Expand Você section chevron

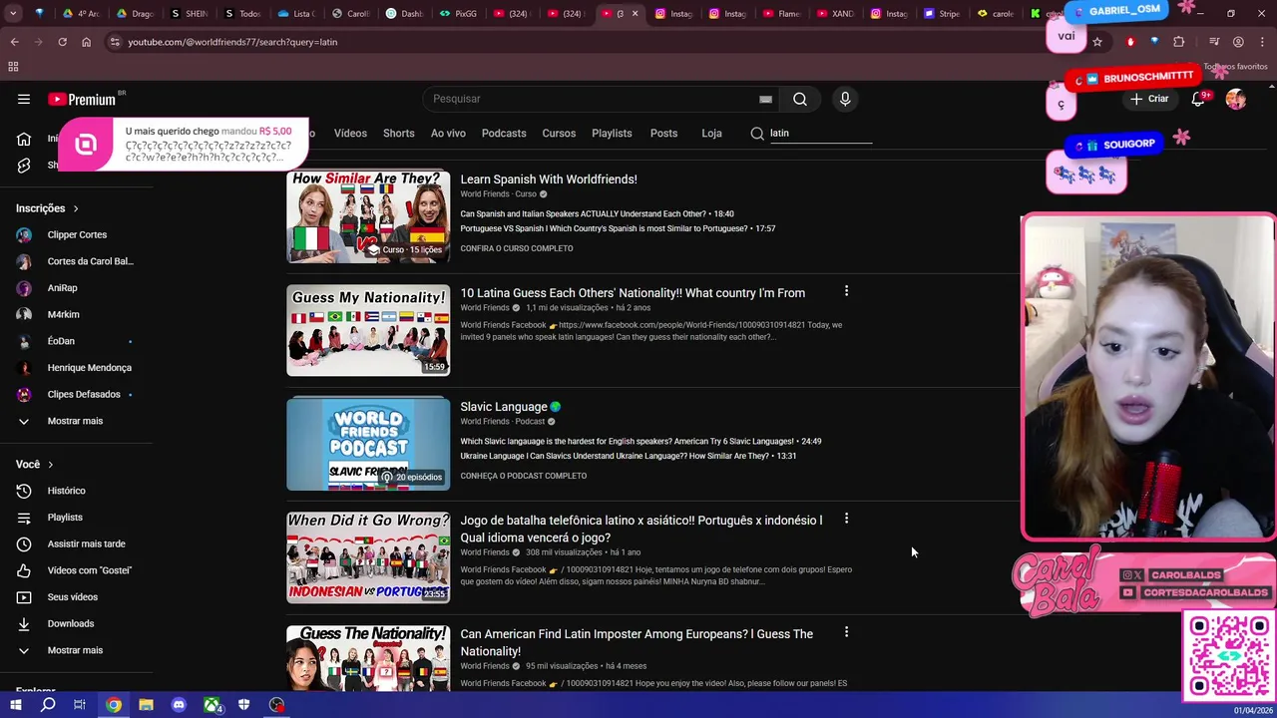tap(50, 465)
